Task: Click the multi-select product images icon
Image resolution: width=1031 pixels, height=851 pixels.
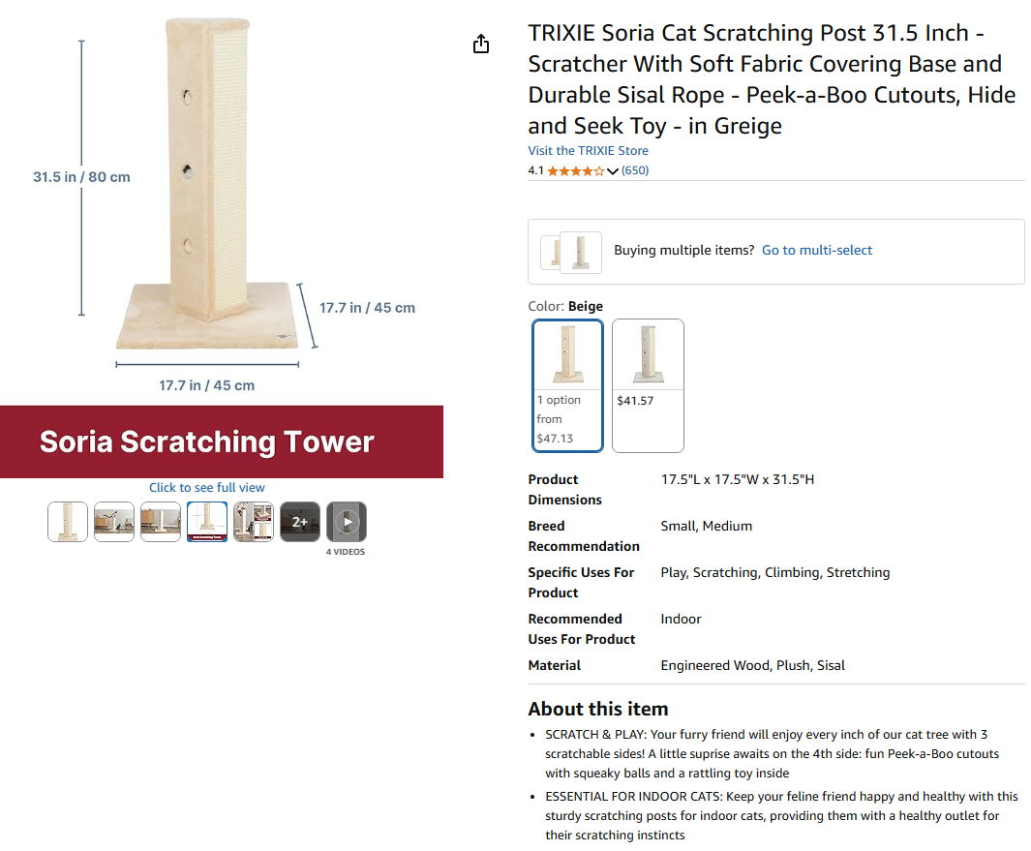Action: pos(571,252)
